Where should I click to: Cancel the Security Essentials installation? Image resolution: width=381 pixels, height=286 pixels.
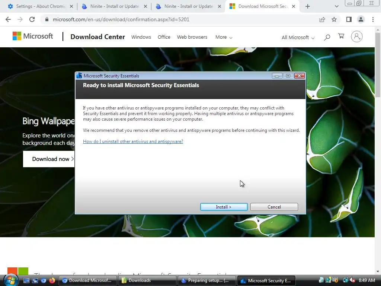coord(274,207)
